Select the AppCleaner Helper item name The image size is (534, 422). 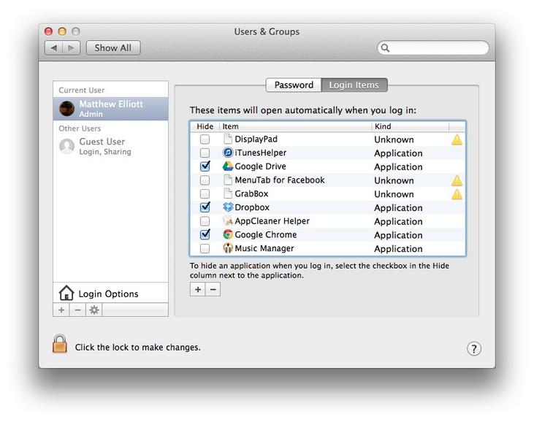(272, 221)
